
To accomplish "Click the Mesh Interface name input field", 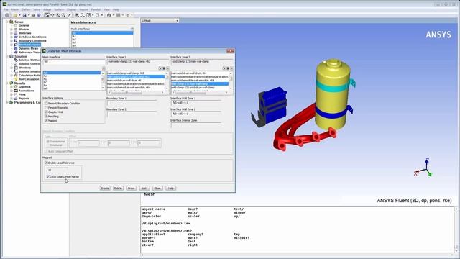I will point(73,62).
